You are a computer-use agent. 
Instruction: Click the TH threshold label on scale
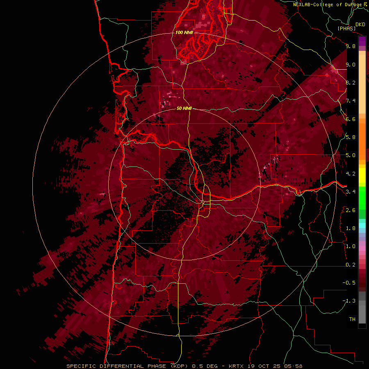pyautogui.click(x=352, y=319)
